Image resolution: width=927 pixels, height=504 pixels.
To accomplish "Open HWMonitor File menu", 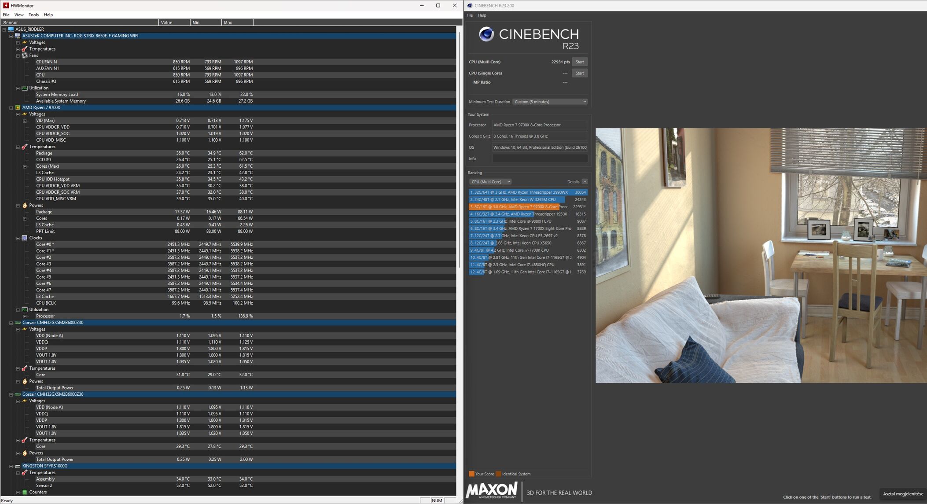I will tap(6, 15).
